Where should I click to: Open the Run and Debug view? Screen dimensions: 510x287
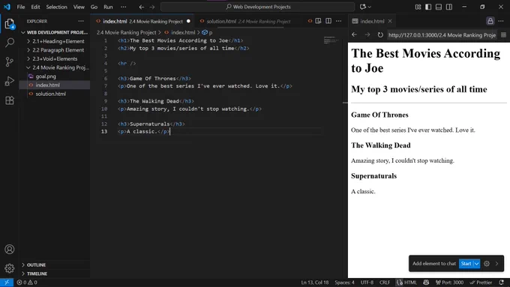pos(10,81)
